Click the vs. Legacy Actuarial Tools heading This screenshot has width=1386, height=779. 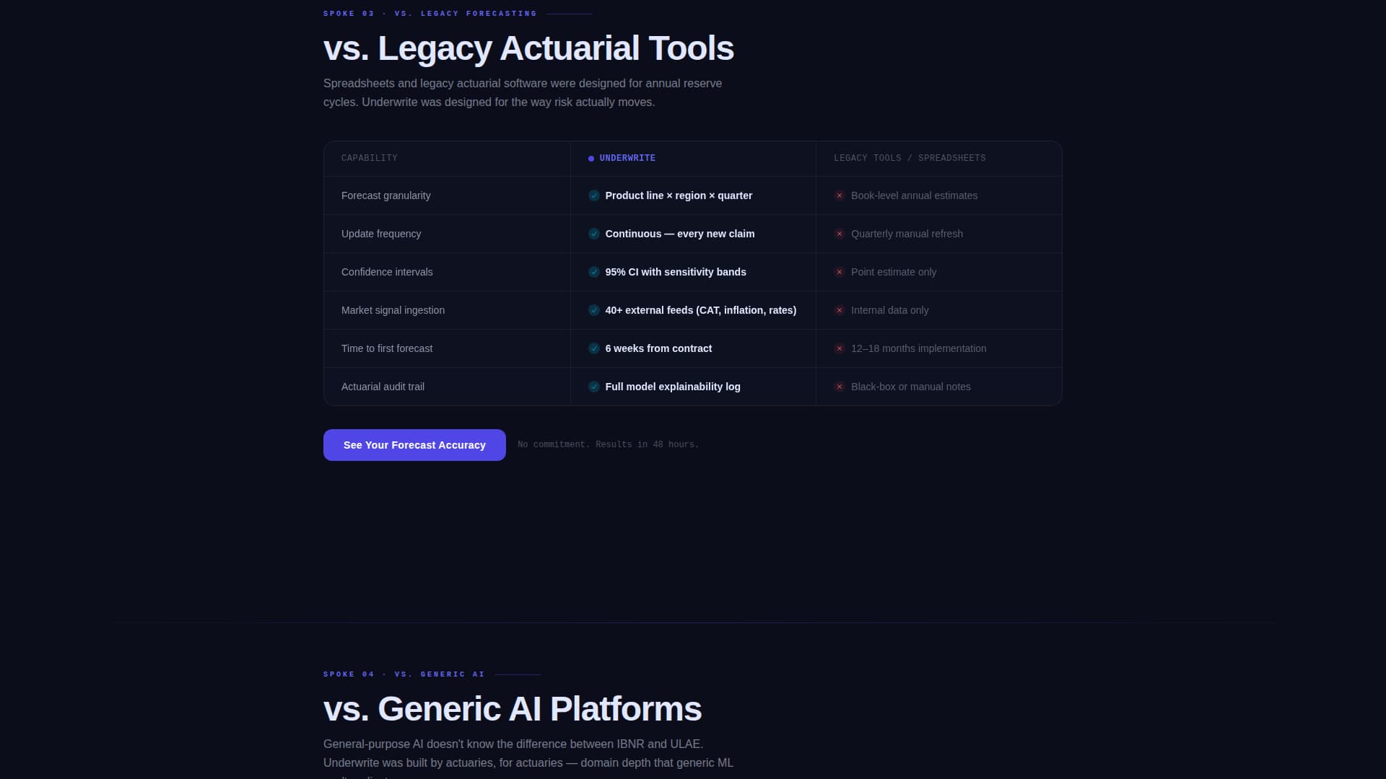pos(528,48)
